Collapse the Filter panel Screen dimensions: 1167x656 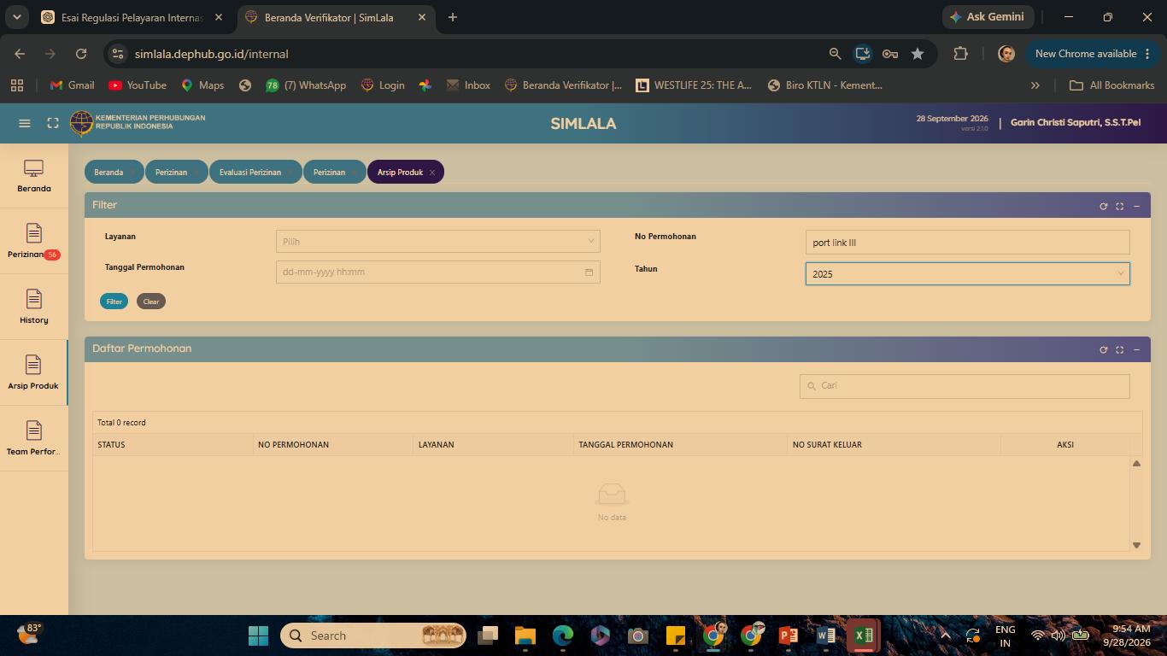(1136, 206)
